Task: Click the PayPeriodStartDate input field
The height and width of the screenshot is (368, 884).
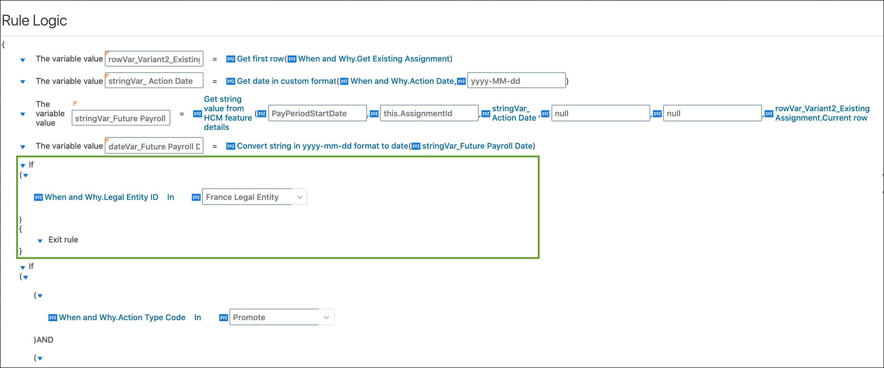Action: point(317,114)
